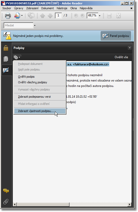Click the fit full page icon
The width and height of the screenshot is (138, 212).
[119, 16]
